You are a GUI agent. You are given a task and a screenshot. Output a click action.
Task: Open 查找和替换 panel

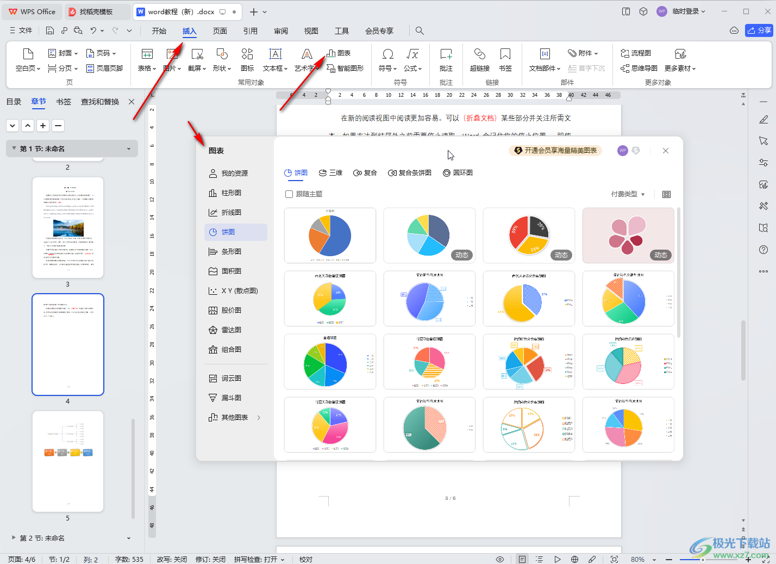tap(100, 102)
